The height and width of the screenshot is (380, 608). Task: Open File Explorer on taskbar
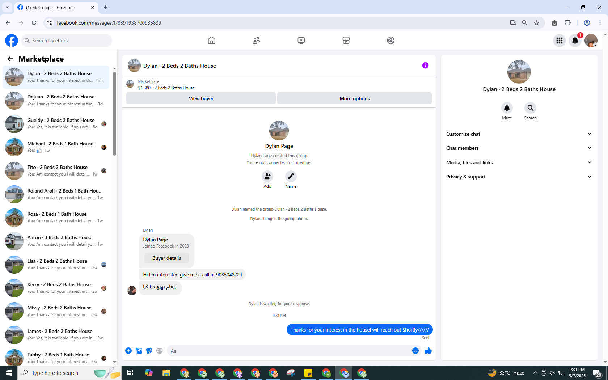166,373
